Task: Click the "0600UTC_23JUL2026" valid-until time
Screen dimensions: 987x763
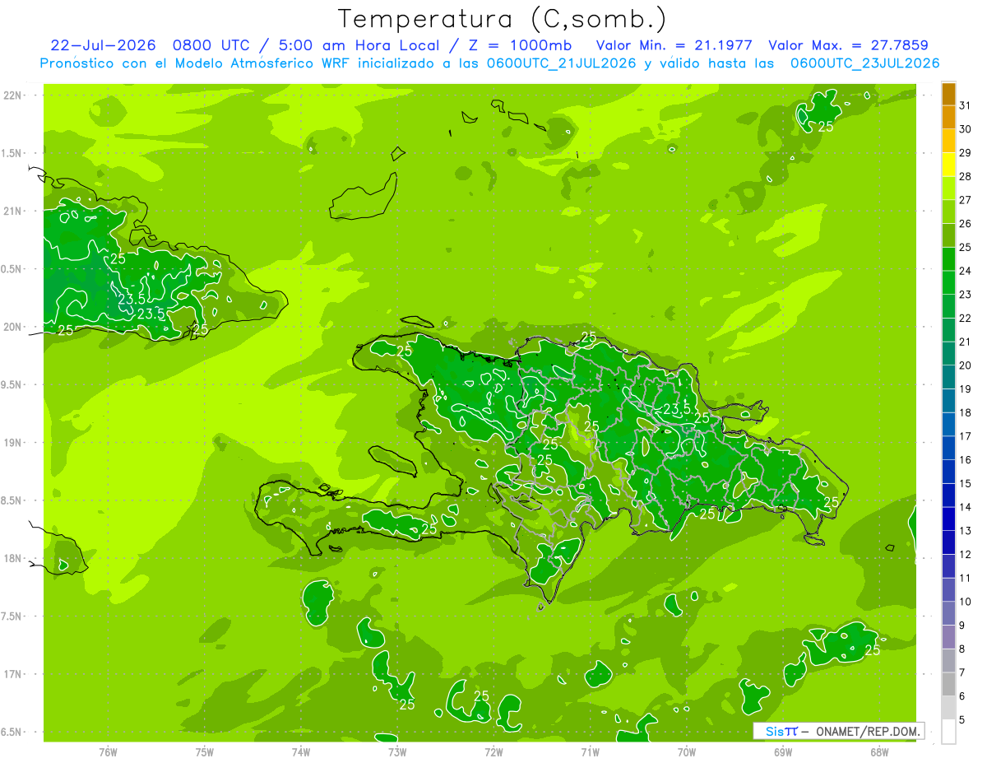Action: click(x=864, y=63)
